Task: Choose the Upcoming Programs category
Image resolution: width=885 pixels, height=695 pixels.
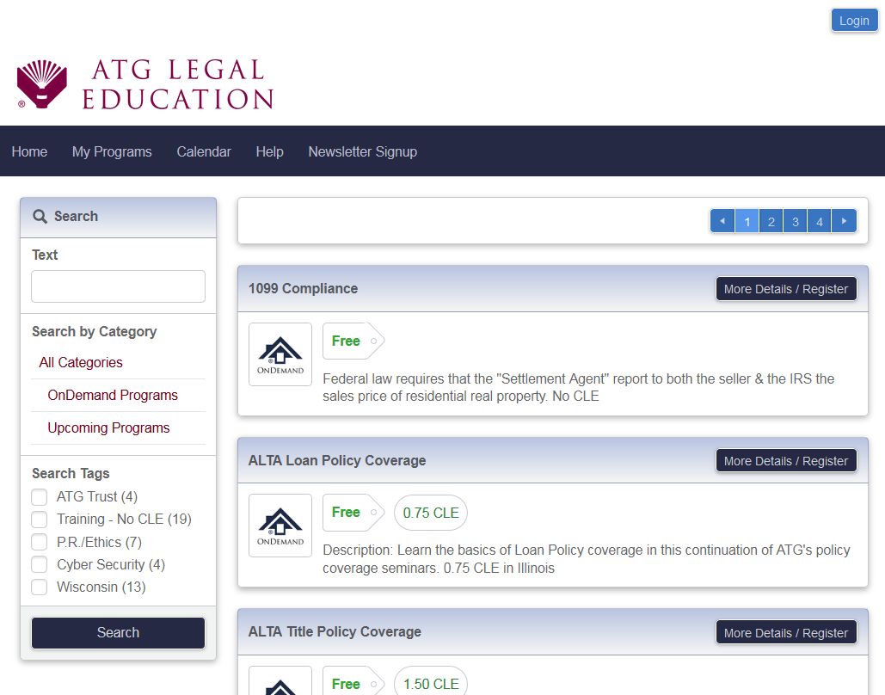Action: 108,428
